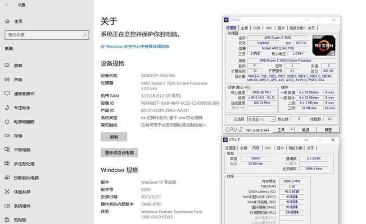This screenshot has width=366, height=224.
Task: Go back using the arrow in Settings
Action: [x=7, y=4]
